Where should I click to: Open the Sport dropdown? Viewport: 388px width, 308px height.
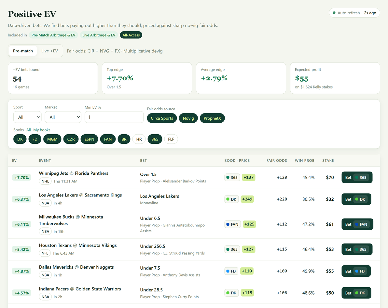coord(27,117)
